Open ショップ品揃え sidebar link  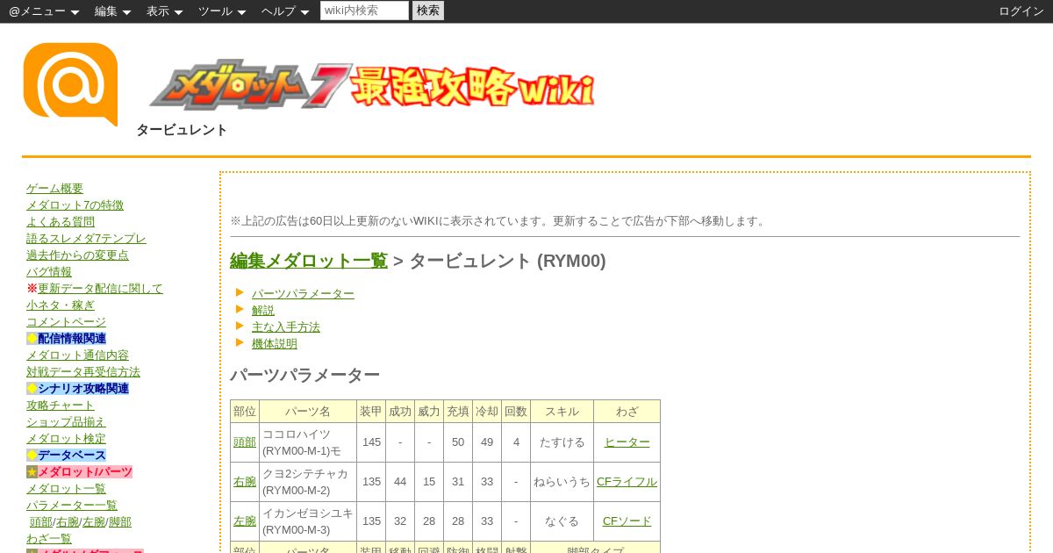coord(66,422)
